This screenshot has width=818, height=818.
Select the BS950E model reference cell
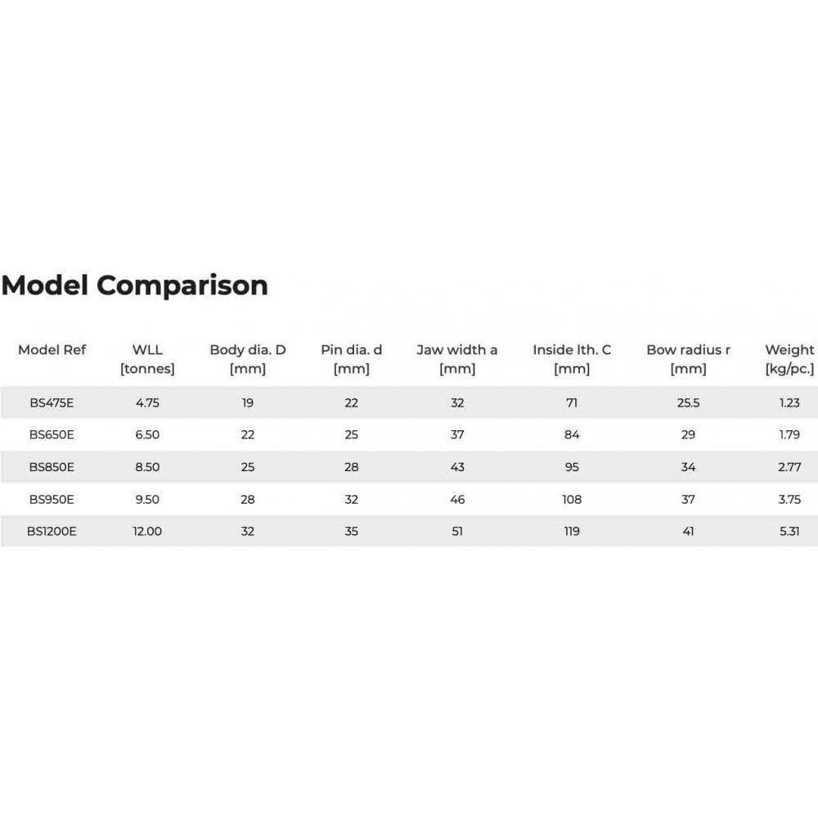pos(52,499)
